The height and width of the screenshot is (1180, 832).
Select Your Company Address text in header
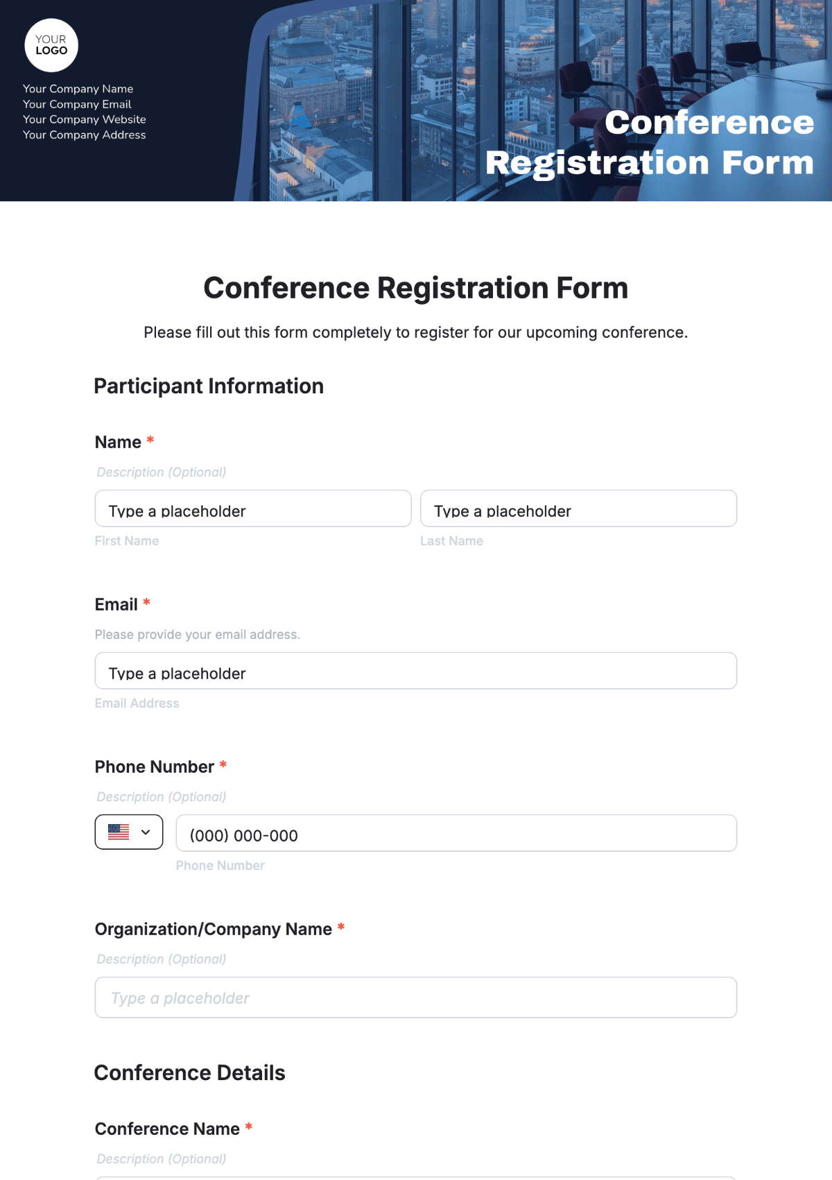tap(85, 135)
